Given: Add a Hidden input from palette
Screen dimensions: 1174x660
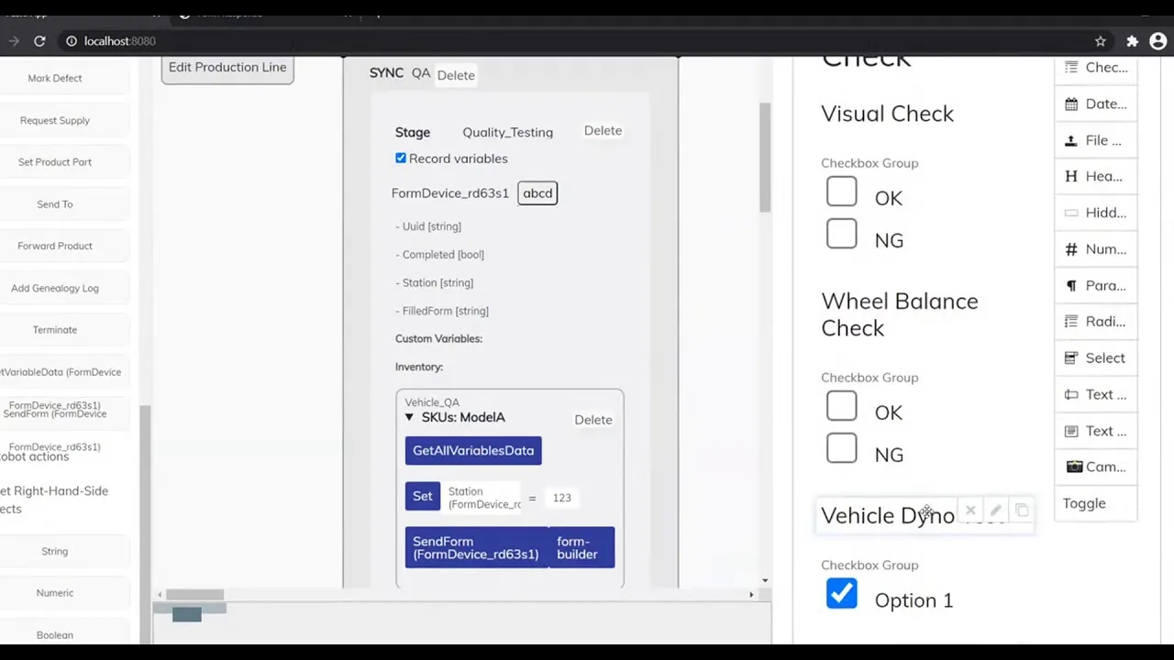Looking at the screenshot, I should (1096, 213).
